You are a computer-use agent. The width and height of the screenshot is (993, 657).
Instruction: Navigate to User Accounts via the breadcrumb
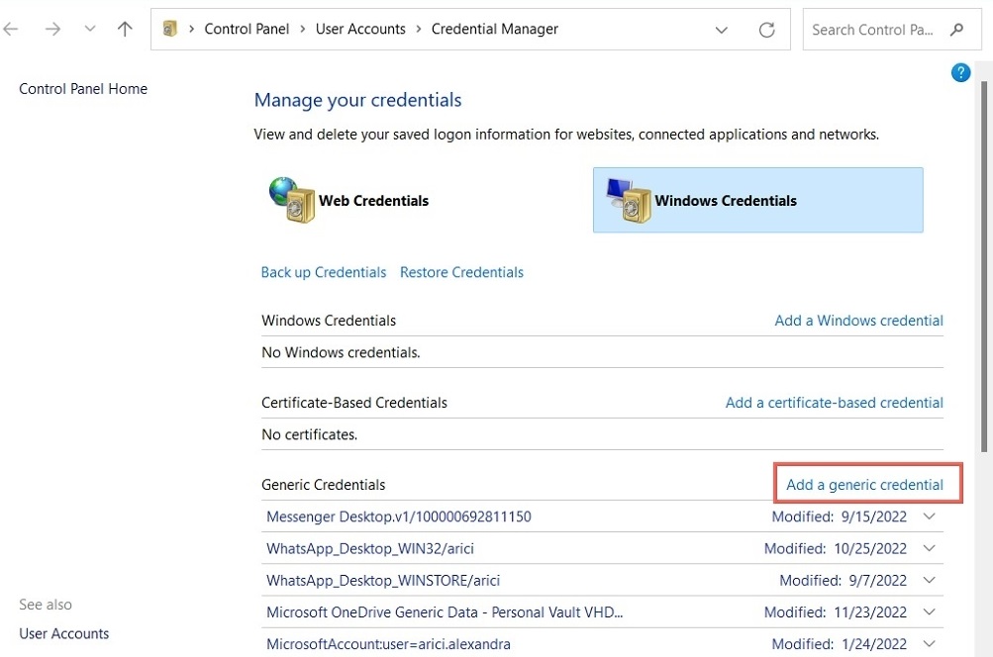360,29
